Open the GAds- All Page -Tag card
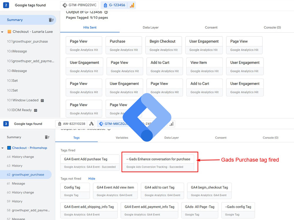The image size is (294, 220). (x=200, y=210)
